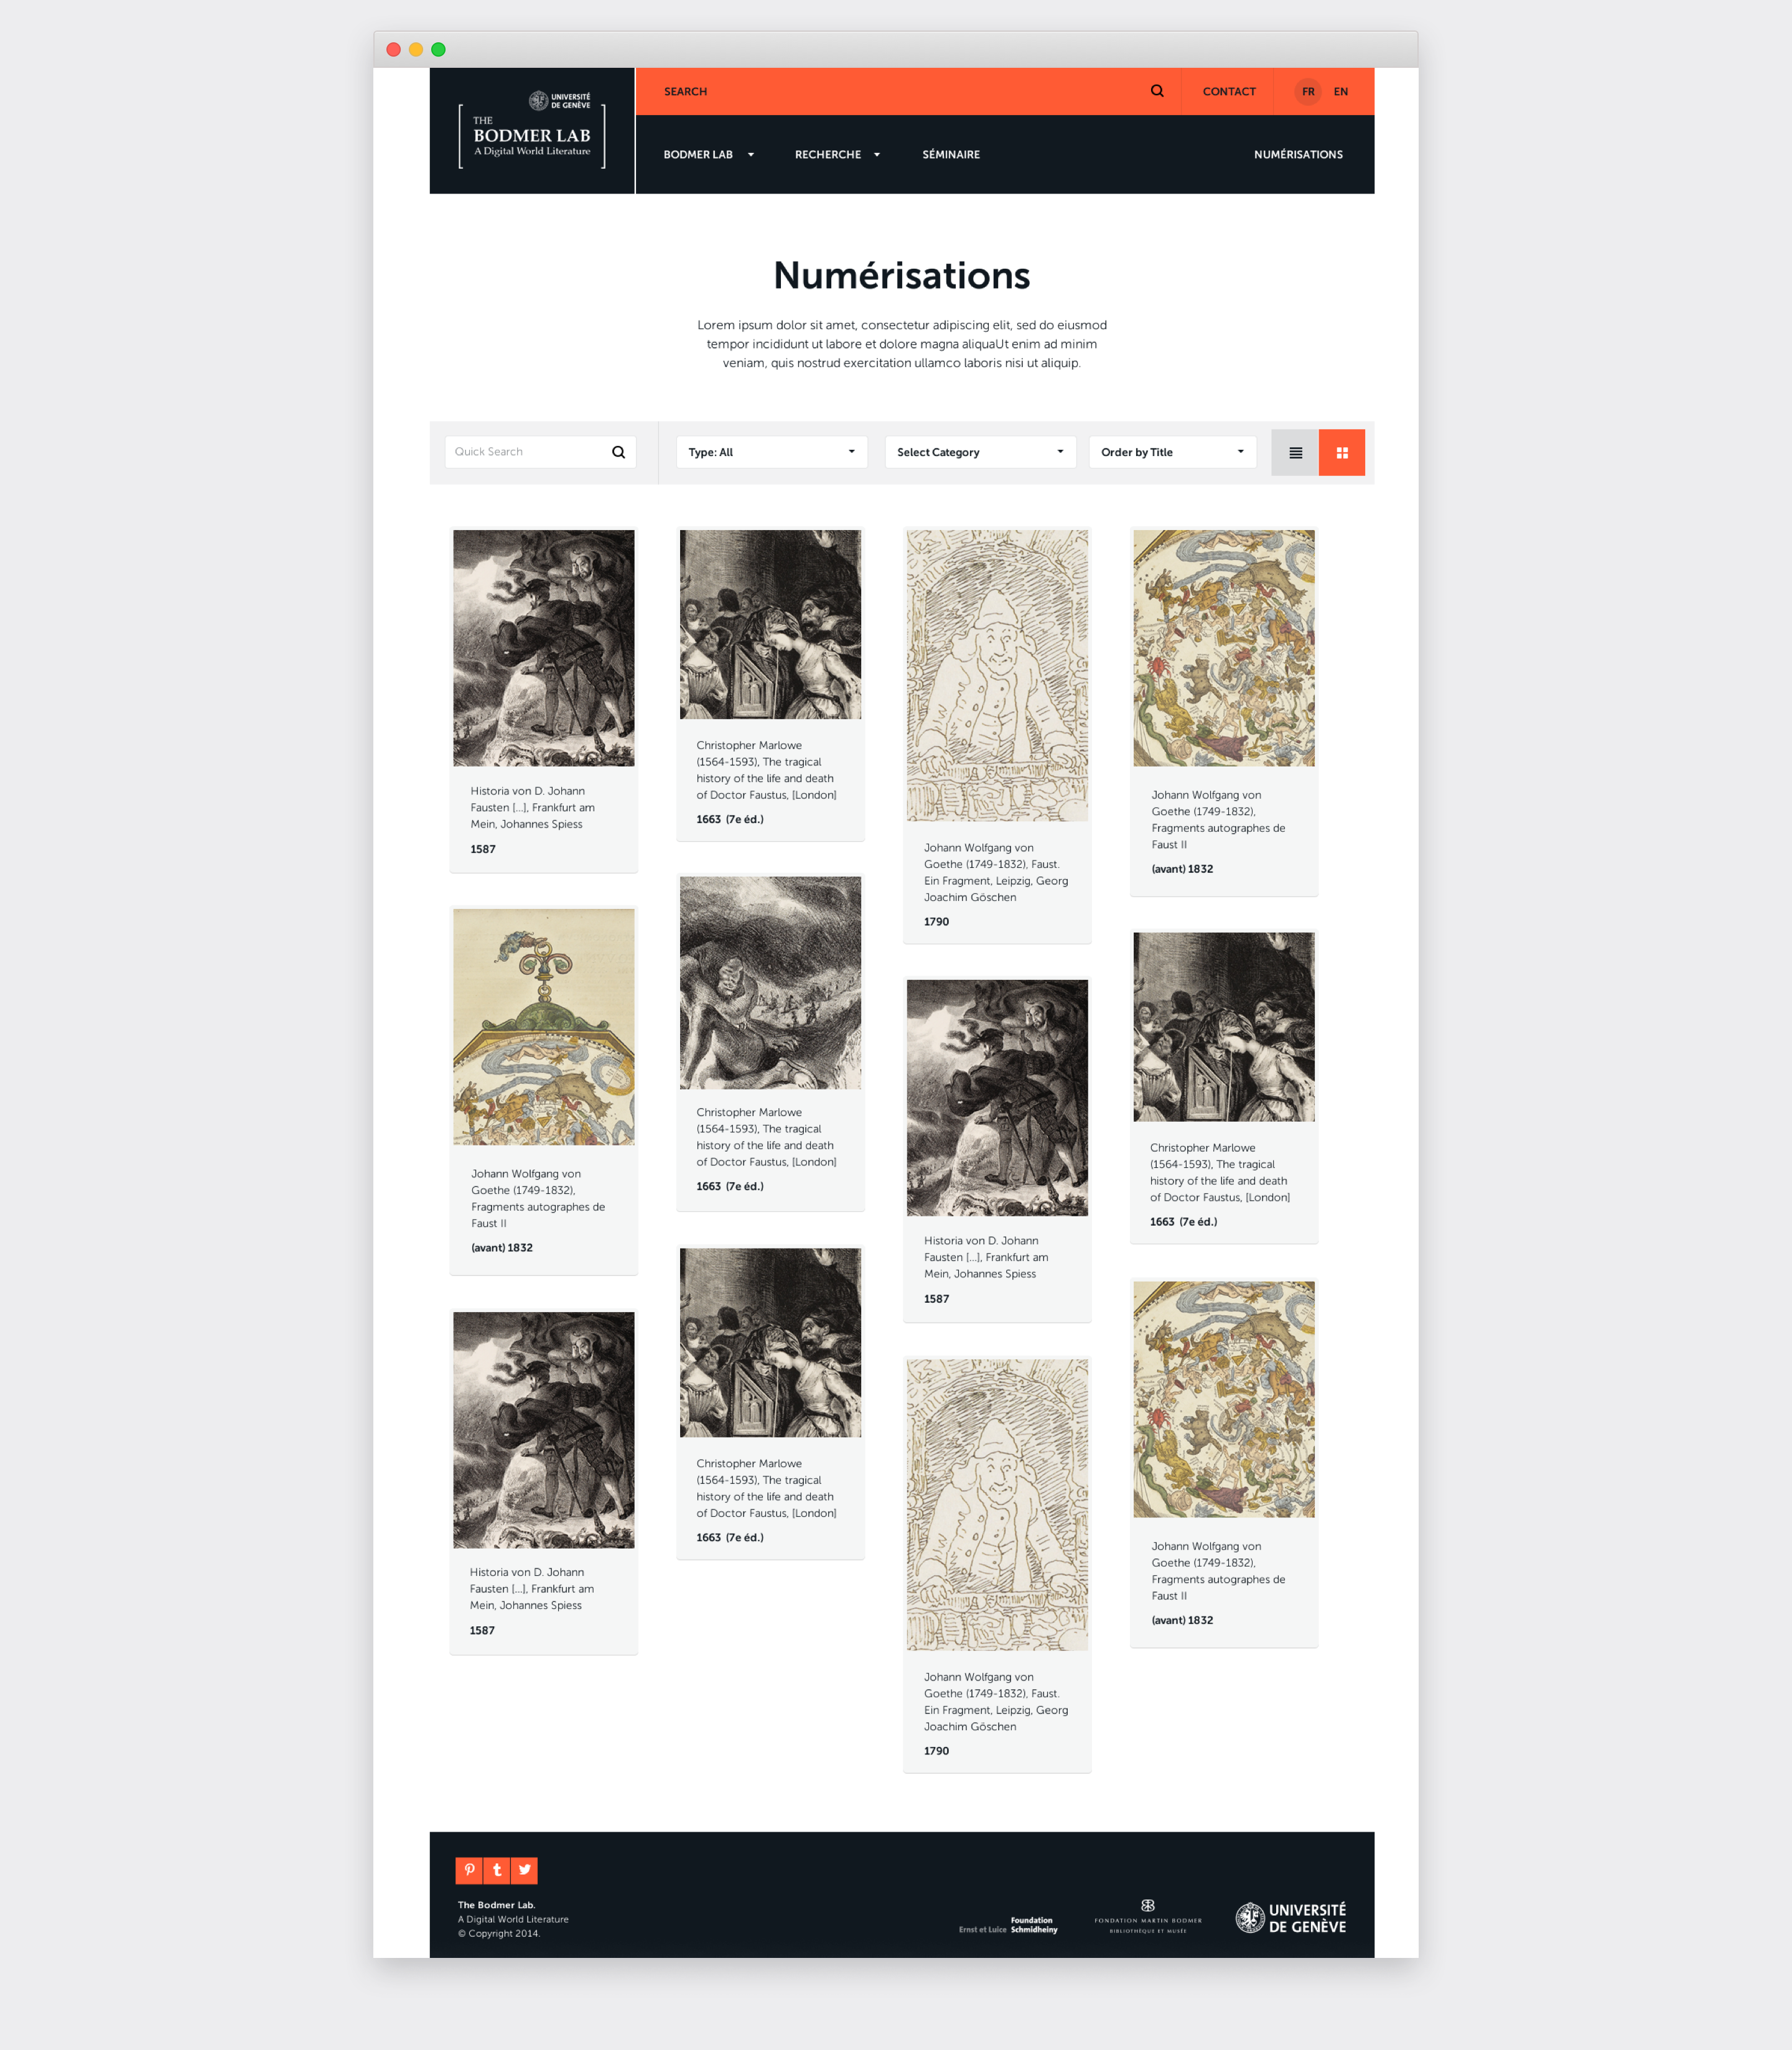
Task: Click the Quick Search magnifier icon
Action: coord(618,452)
